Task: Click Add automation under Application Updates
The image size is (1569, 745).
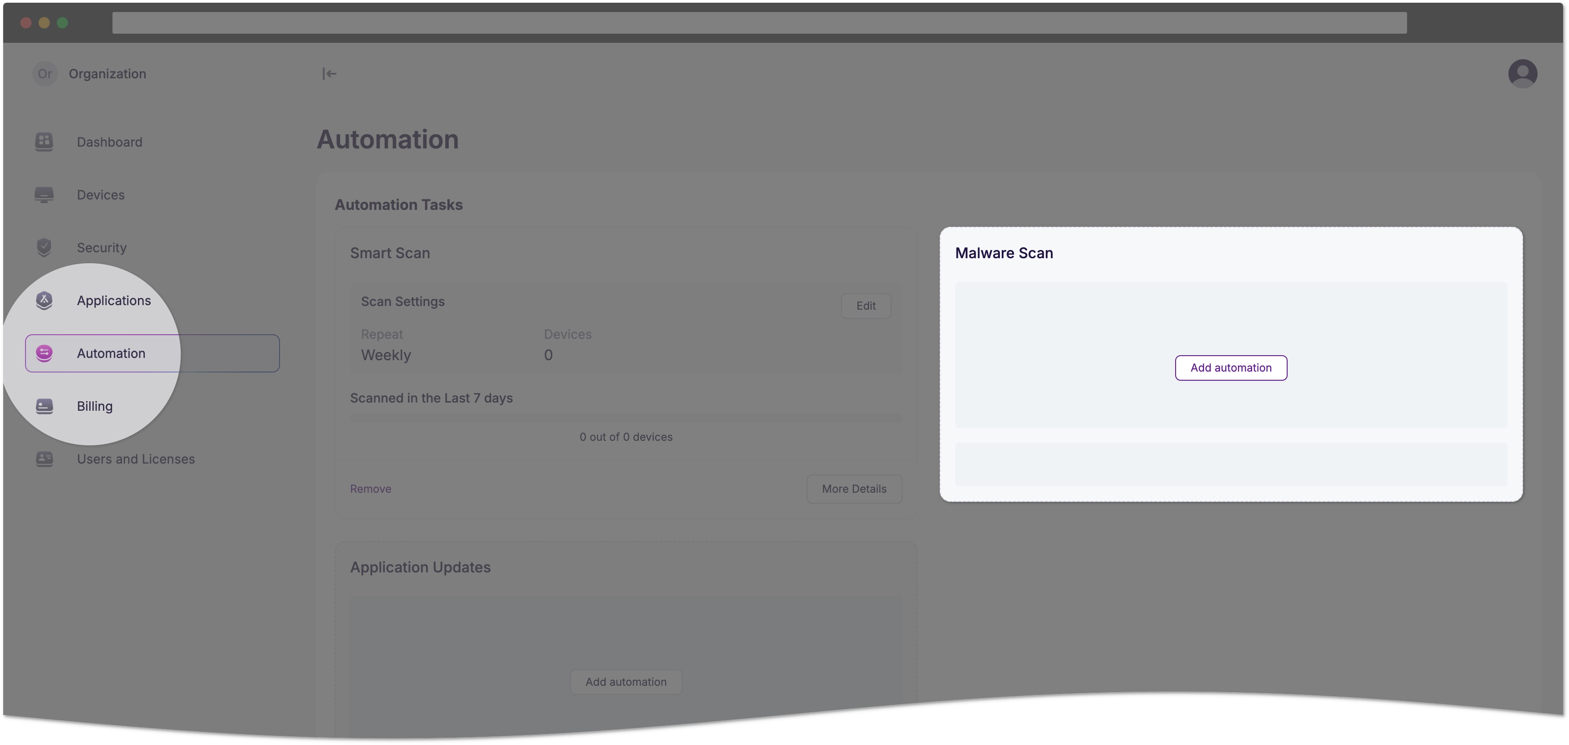Action: tap(626, 682)
